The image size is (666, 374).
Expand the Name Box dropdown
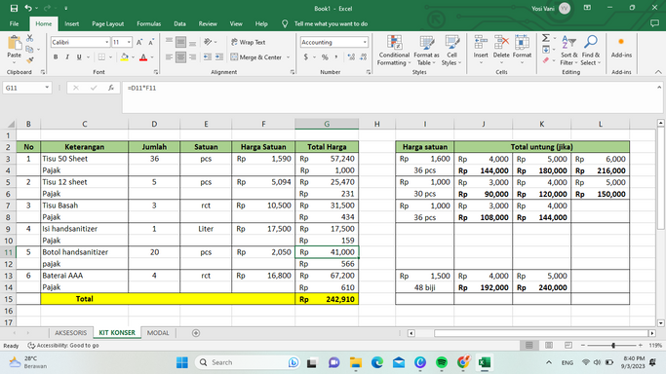pos(47,88)
